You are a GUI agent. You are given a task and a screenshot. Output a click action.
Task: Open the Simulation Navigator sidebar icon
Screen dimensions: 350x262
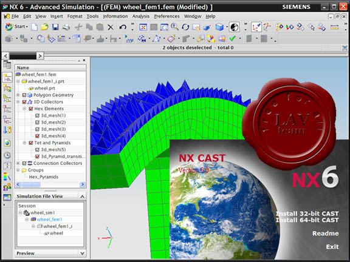[7, 77]
